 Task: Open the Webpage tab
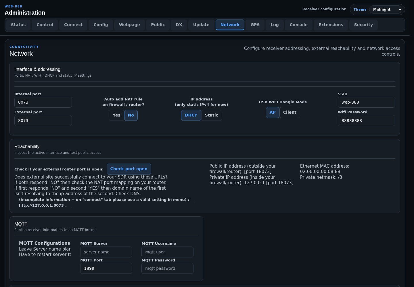(x=129, y=25)
